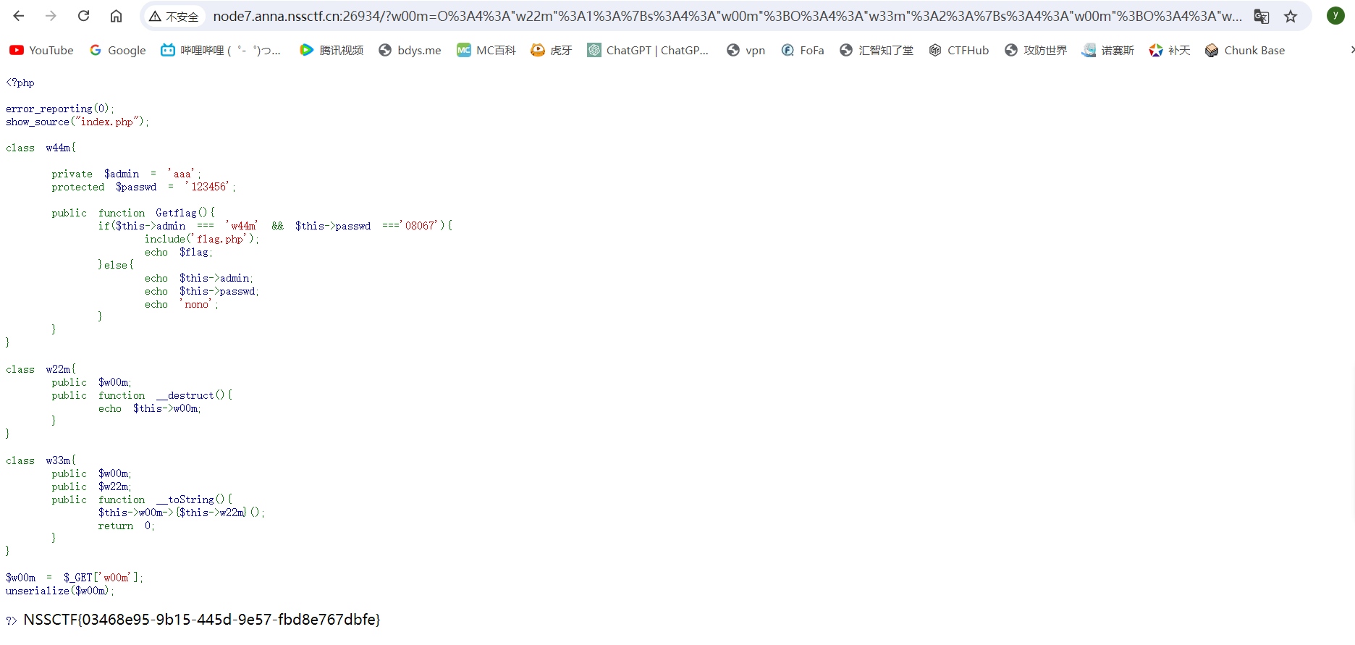This screenshot has height=645, width=1355.
Task: Open the ChatGPT bookmark
Action: pos(648,50)
